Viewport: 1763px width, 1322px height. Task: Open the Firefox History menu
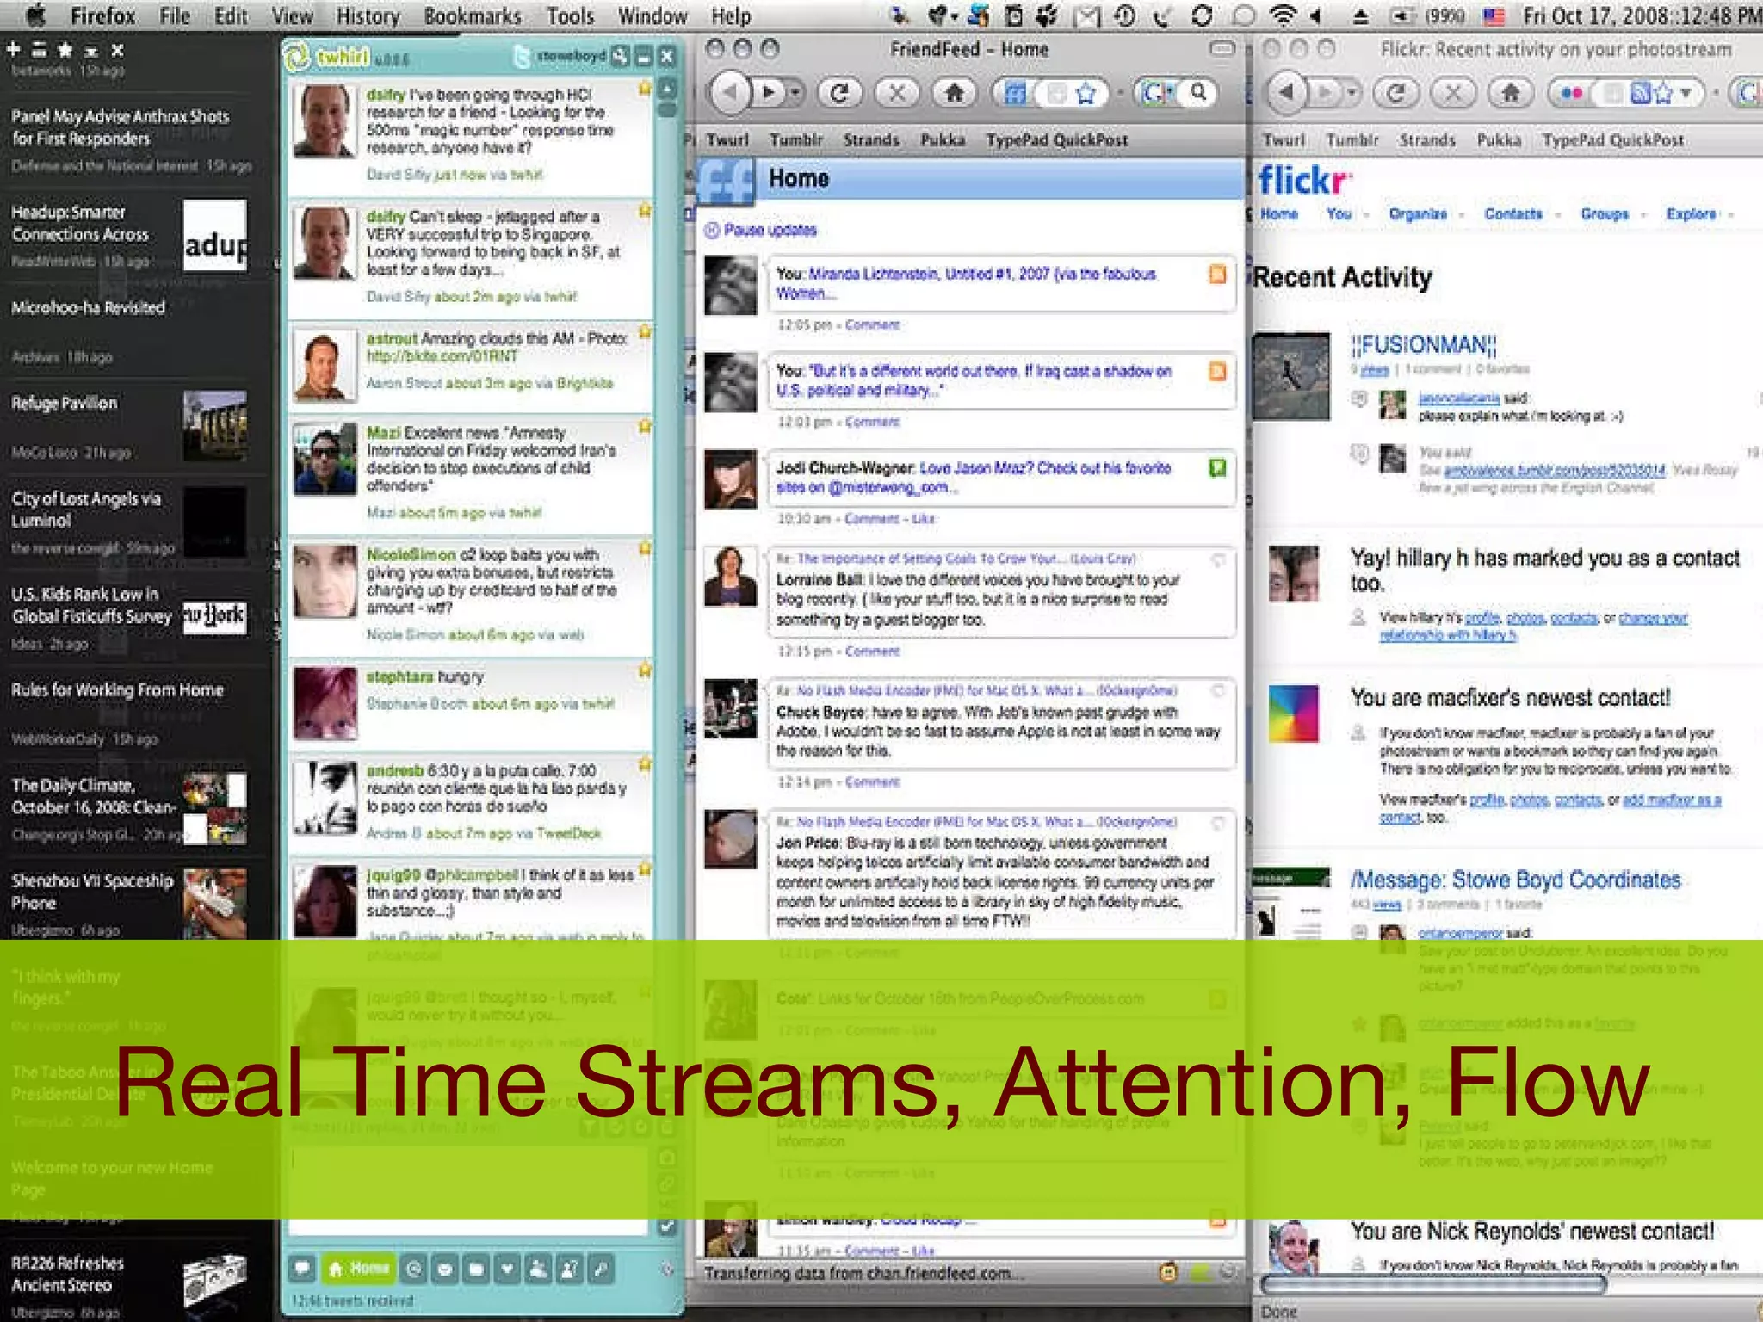[368, 15]
